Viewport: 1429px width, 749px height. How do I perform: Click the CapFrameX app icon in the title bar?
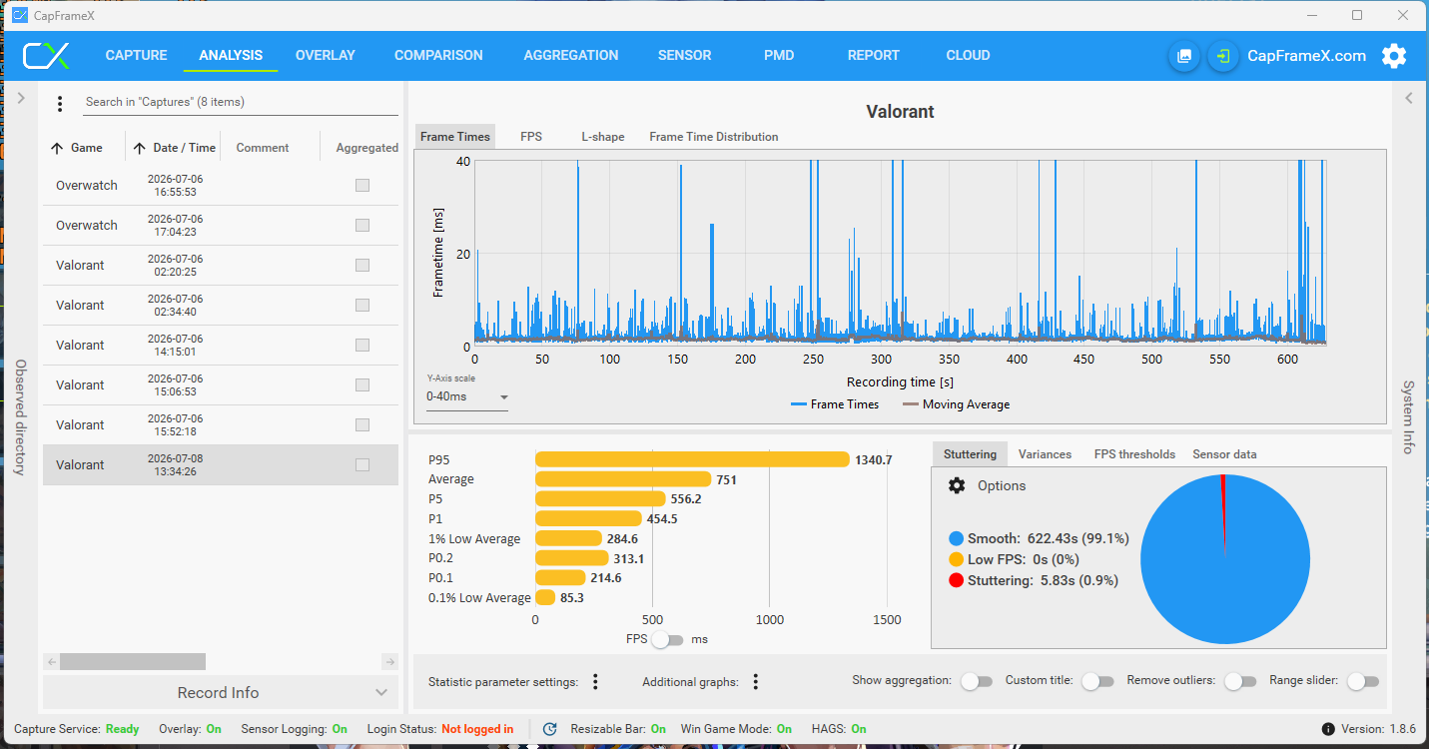[x=20, y=15]
